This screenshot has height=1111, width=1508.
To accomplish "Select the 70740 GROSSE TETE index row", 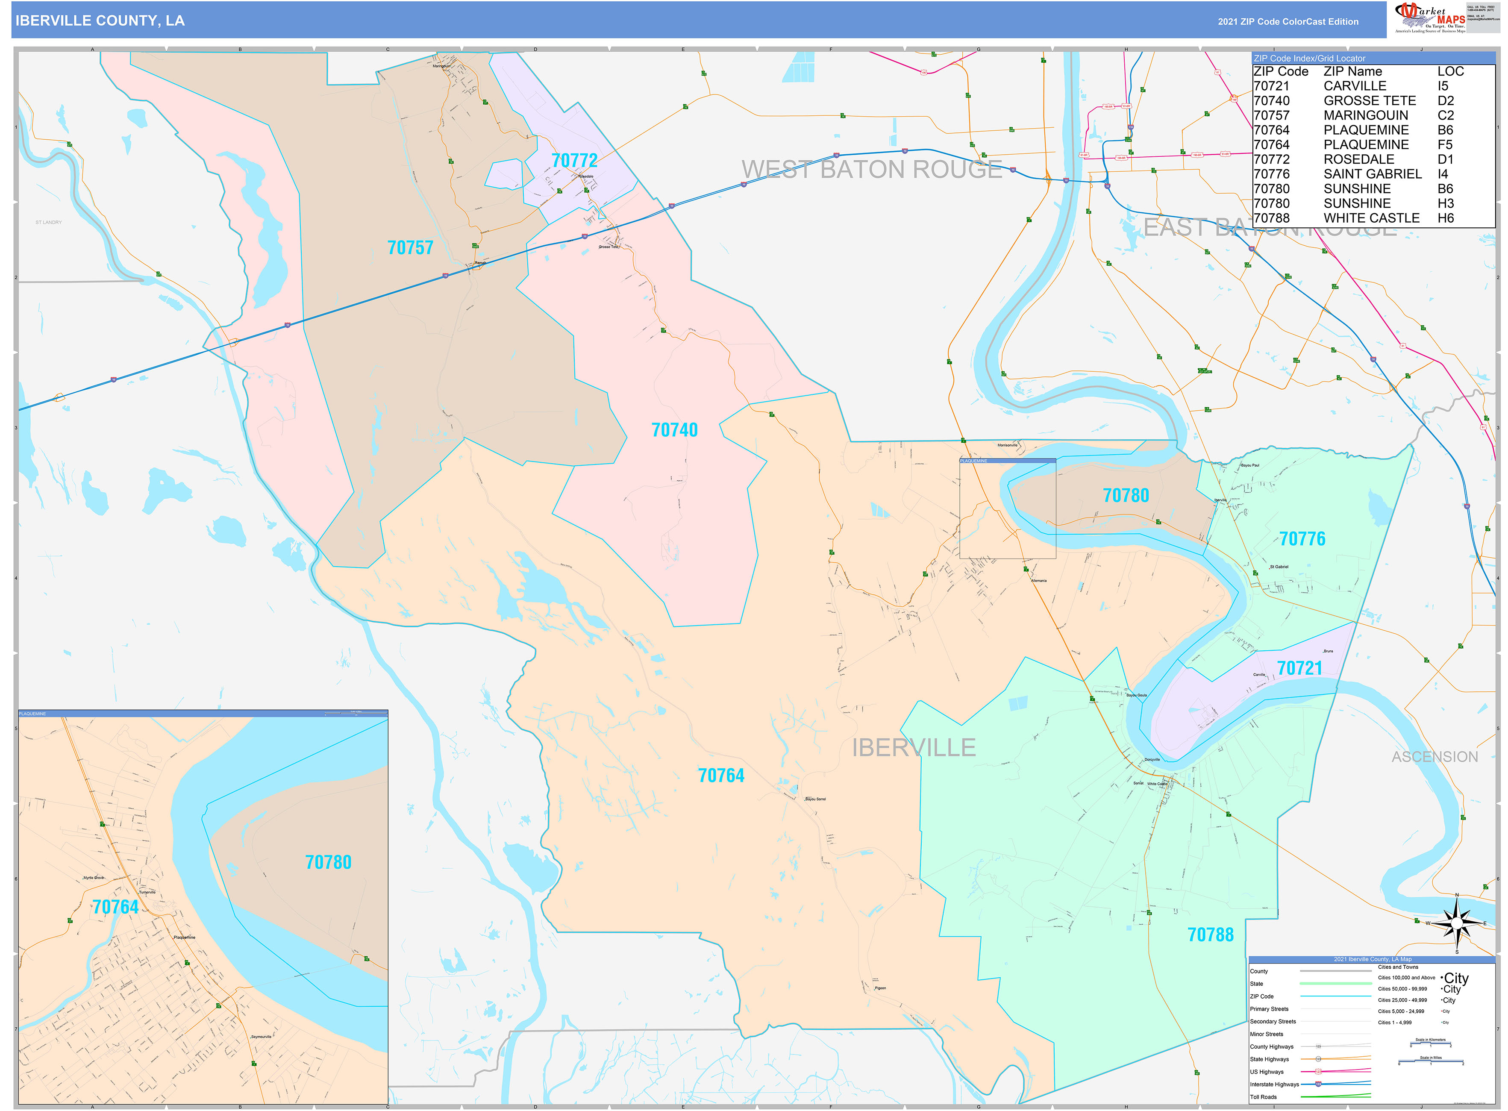I will pos(1373,101).
